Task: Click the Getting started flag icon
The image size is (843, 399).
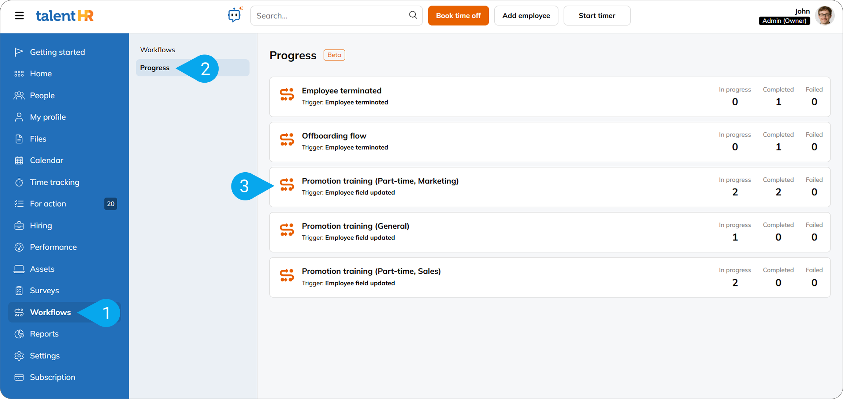Action: click(19, 52)
